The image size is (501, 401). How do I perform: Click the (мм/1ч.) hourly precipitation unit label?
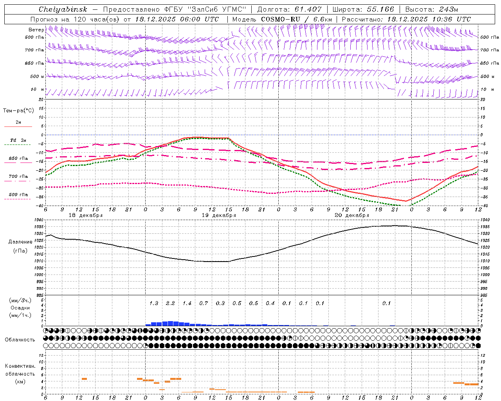[x=20, y=315]
